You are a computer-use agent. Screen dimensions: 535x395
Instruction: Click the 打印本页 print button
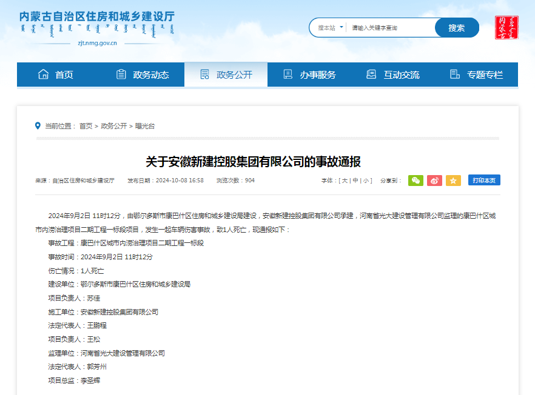484,181
